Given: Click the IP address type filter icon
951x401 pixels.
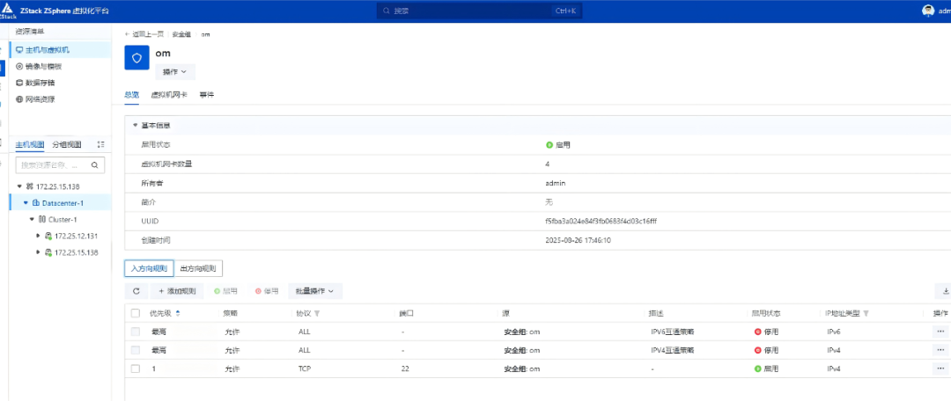Looking at the screenshot, I should coord(866,314).
